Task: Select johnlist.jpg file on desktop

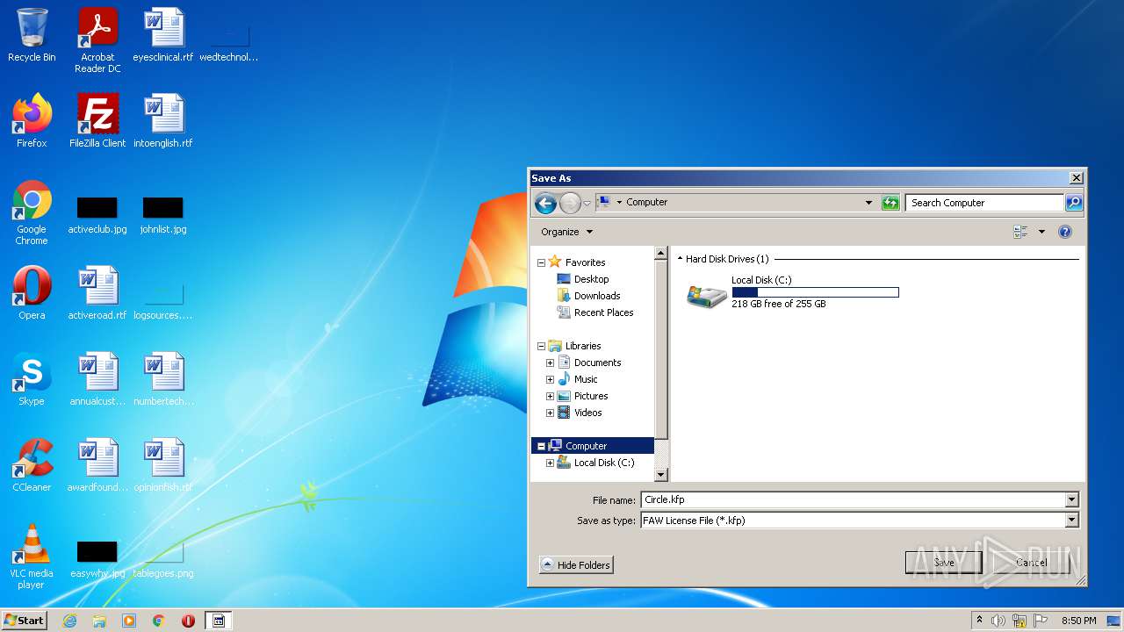Action: coord(163,215)
